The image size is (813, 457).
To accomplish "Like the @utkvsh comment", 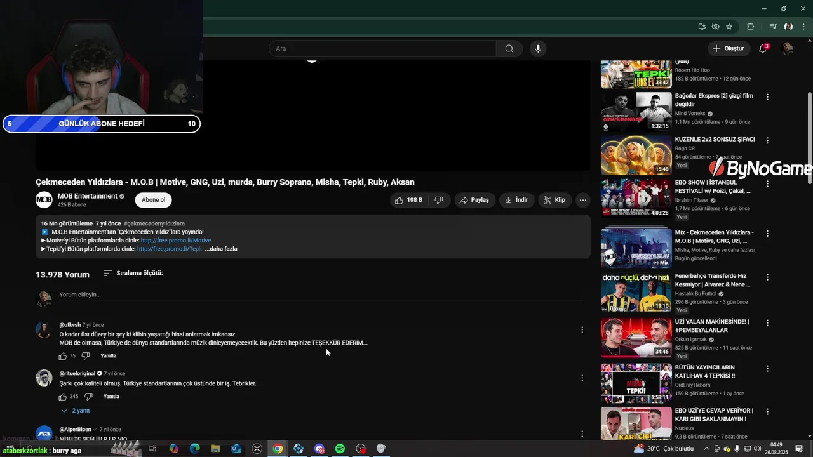I will [x=62, y=356].
